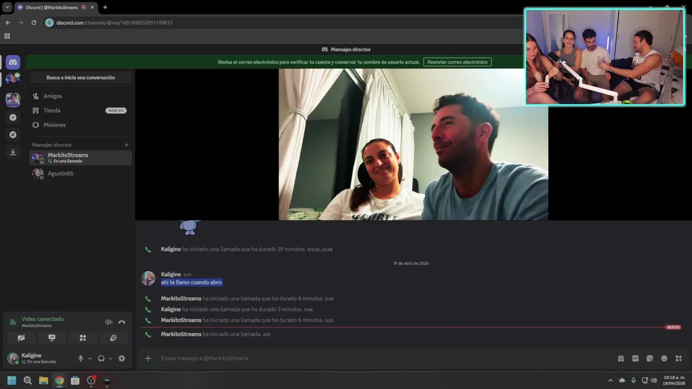
Task: Open activities icon in call panel
Action: tap(83, 338)
